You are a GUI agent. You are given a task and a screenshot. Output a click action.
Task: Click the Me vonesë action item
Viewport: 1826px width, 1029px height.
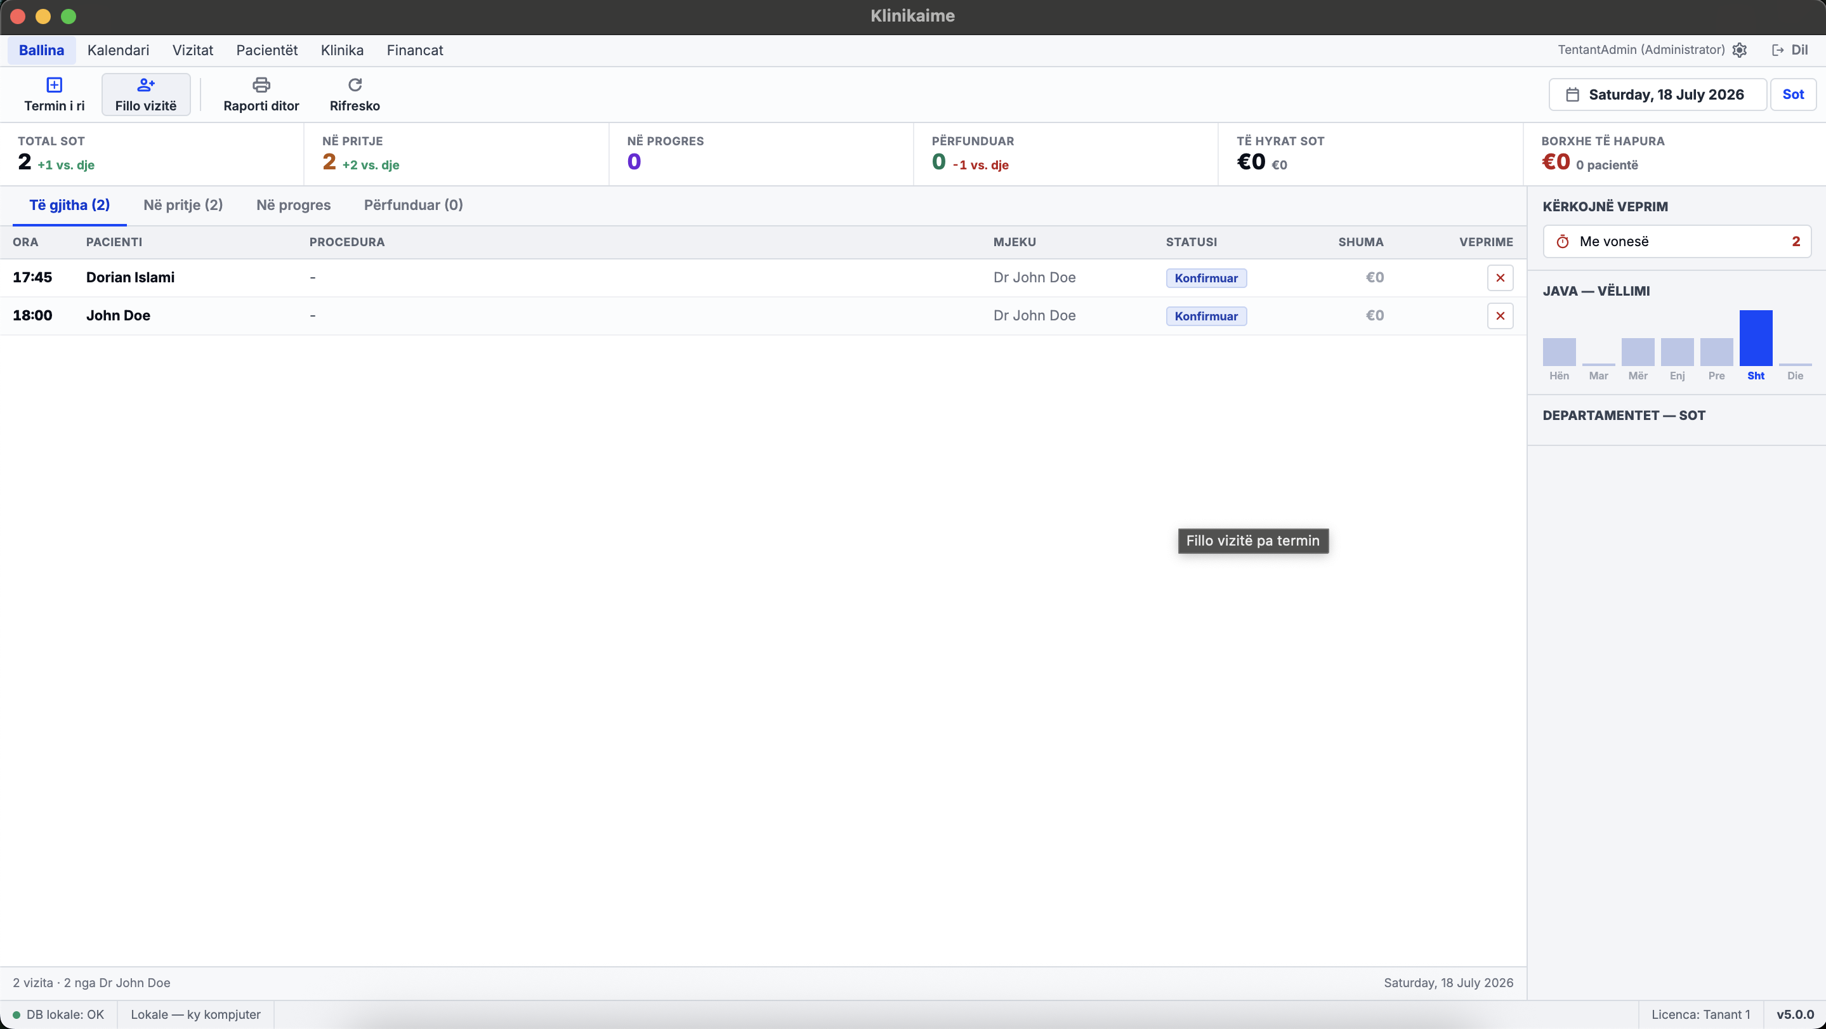click(1676, 242)
